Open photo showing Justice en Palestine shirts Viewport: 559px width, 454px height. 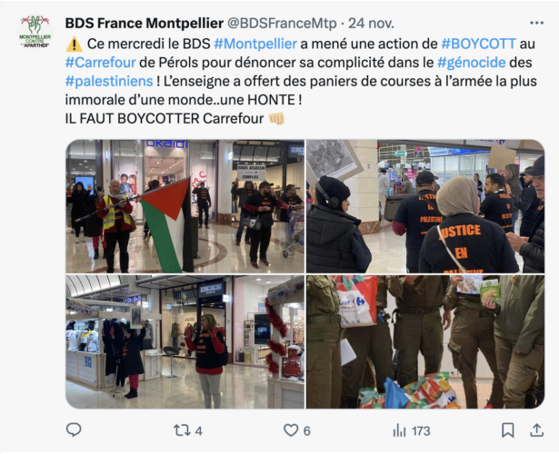(x=425, y=206)
